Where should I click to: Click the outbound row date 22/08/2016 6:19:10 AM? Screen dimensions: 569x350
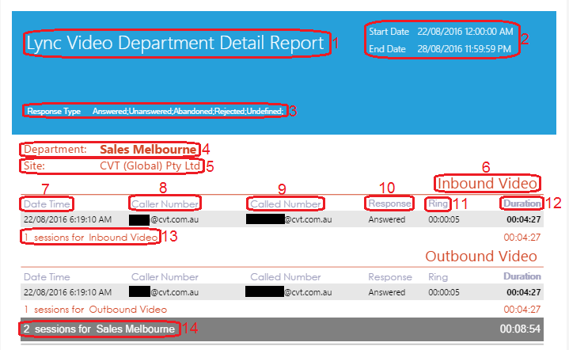coord(67,292)
